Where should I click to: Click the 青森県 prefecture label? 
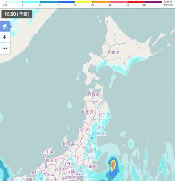(x=93, y=94)
